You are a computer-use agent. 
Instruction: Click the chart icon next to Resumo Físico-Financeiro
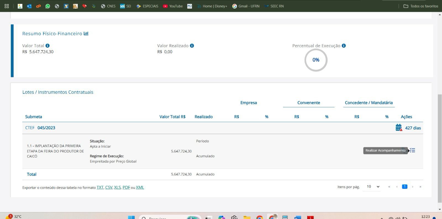[x=86, y=33]
